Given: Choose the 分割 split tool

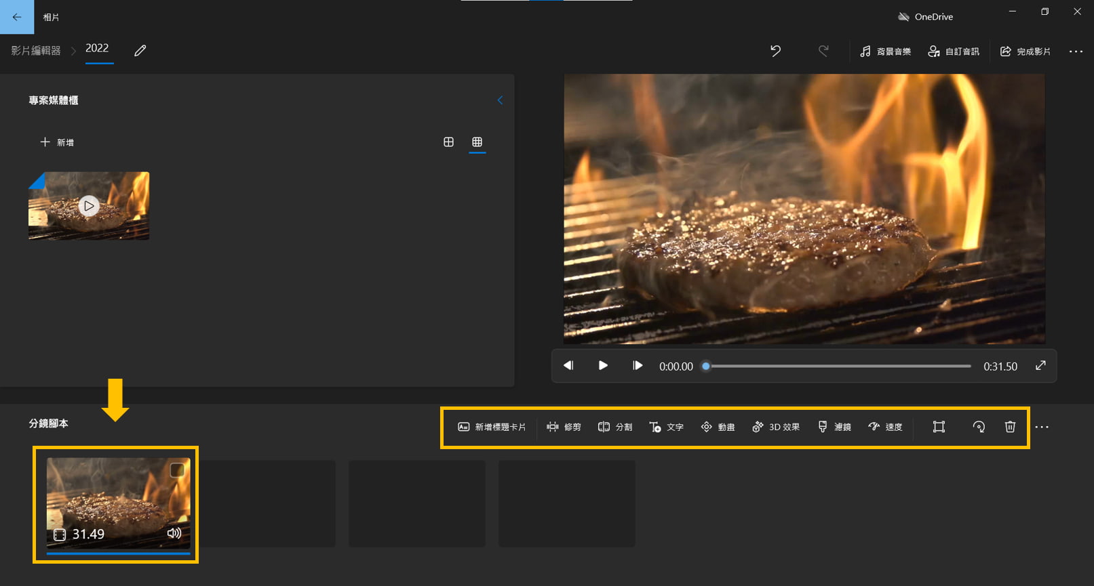Looking at the screenshot, I should [615, 427].
